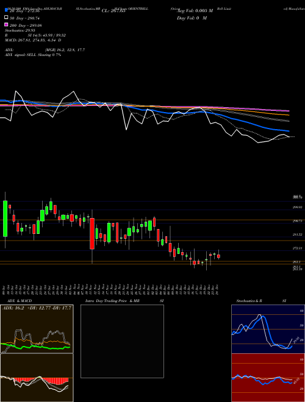Click the white 50 Day legend swatch
This screenshot has width=305, height=402.
point(6,18)
